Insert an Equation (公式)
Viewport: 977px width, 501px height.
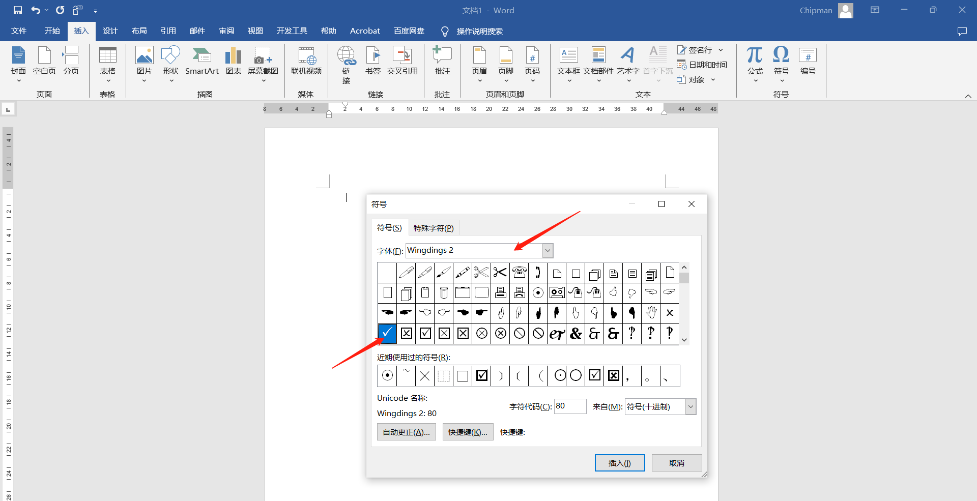[x=755, y=65]
